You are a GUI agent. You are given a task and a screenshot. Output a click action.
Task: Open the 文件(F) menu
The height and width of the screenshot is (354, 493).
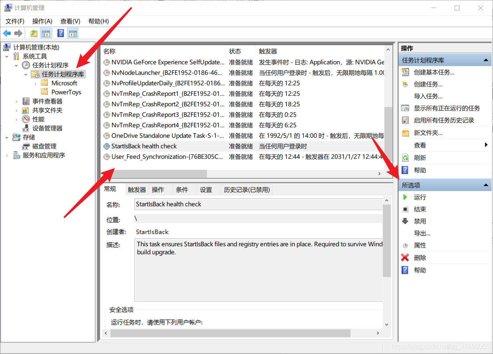click(15, 21)
